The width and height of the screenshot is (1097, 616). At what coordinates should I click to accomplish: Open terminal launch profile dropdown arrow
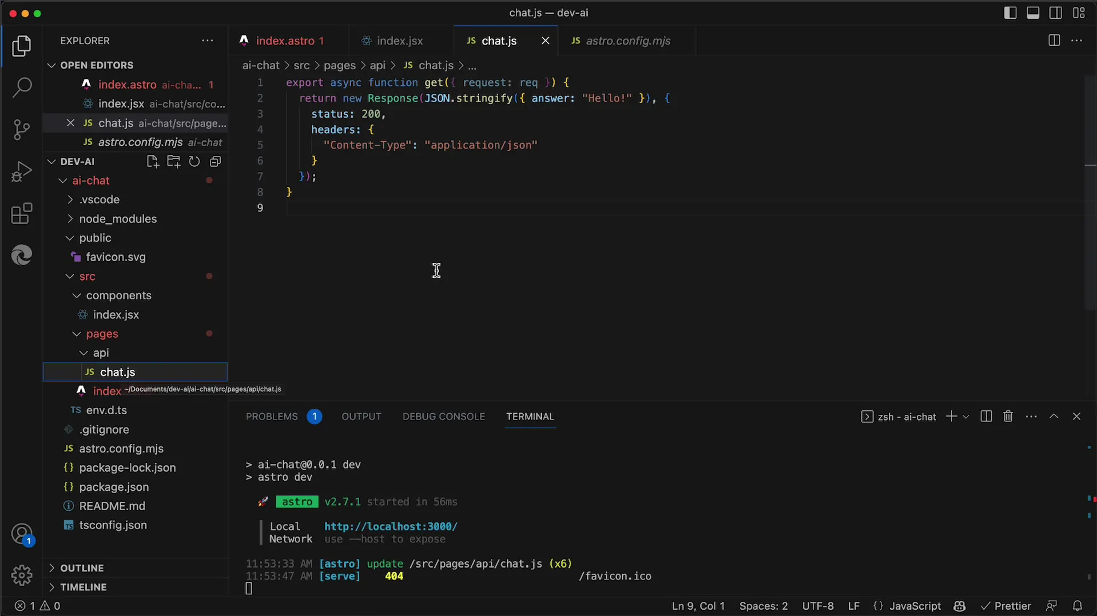(x=966, y=417)
